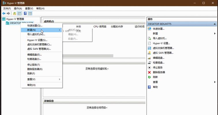Maximize the Hyper-V Manager window

coord(204,3)
